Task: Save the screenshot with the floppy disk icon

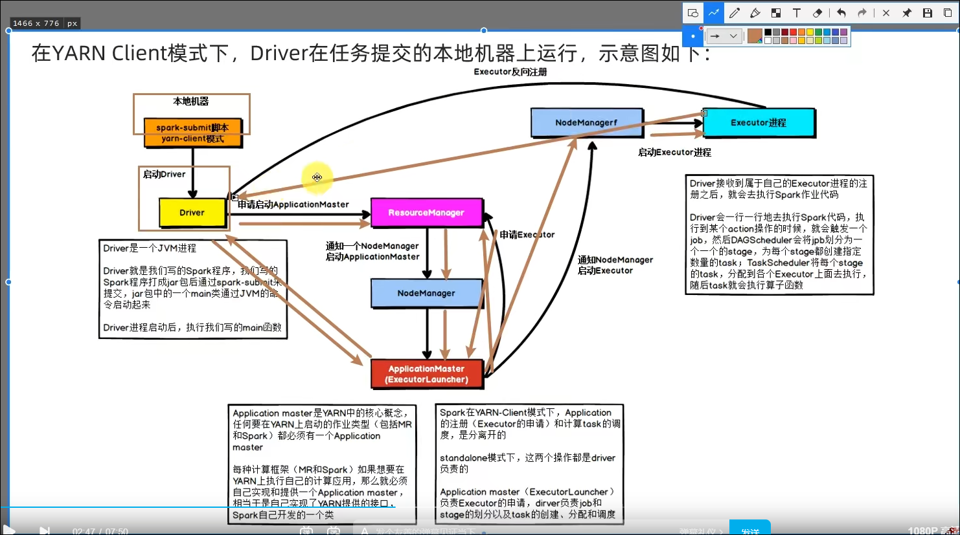Action: point(928,13)
